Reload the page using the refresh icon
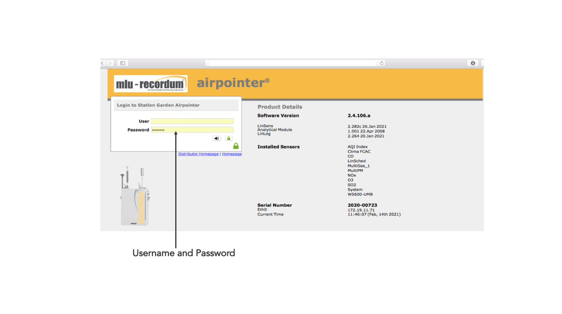 382,63
